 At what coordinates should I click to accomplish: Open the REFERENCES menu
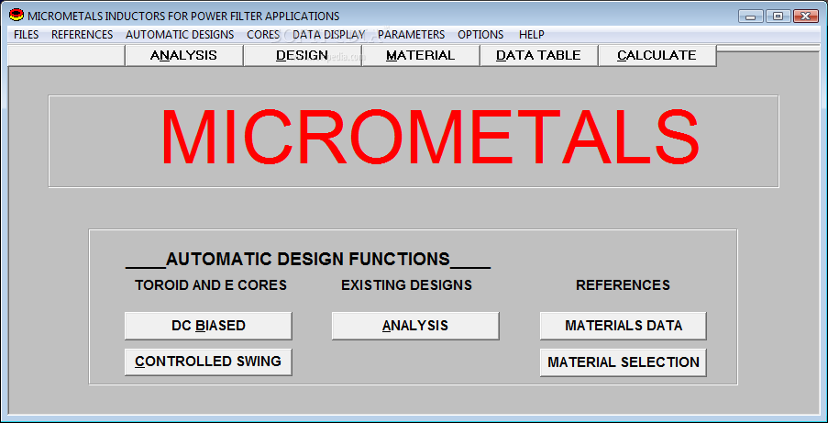pos(82,35)
